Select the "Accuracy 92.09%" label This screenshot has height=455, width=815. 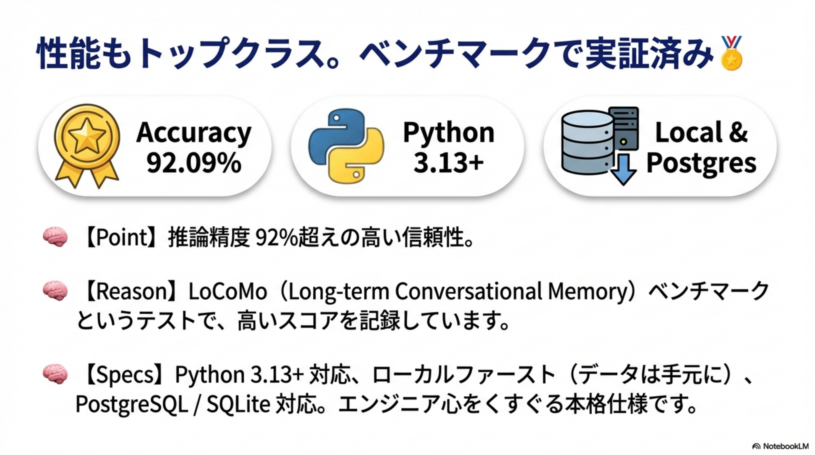click(x=194, y=148)
